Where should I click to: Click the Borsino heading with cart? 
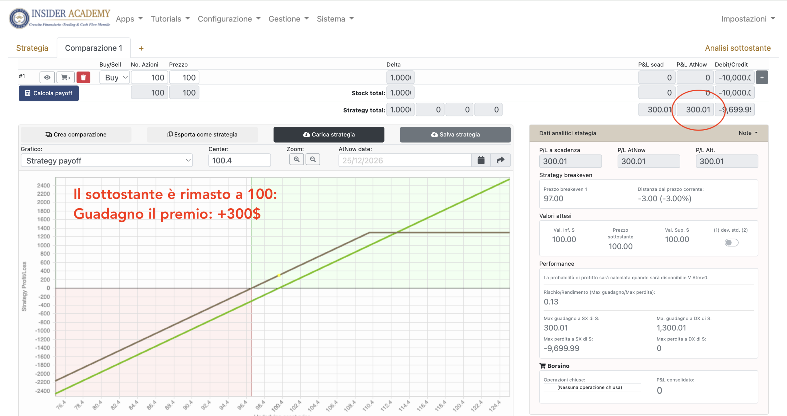[x=554, y=366]
